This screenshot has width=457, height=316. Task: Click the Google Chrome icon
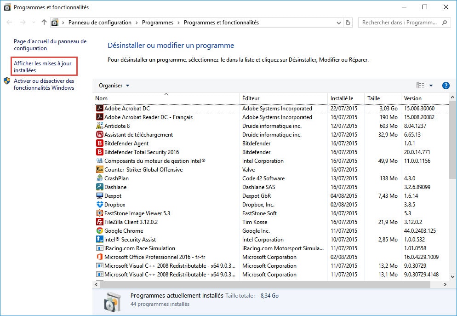(100, 230)
